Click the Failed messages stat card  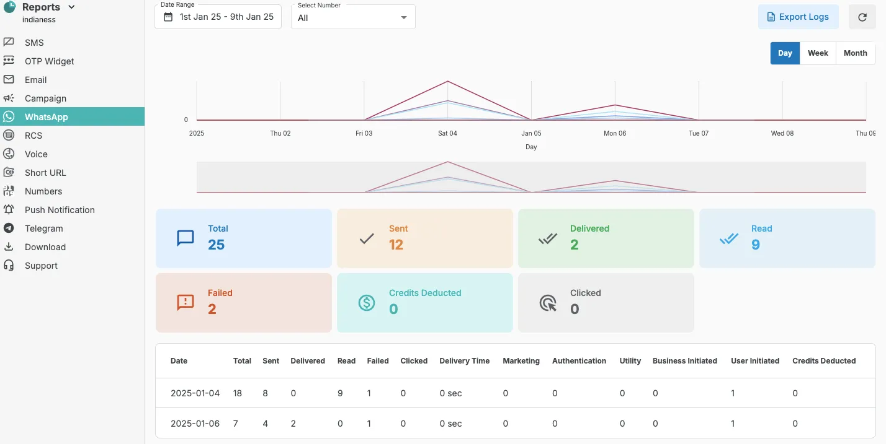click(244, 303)
